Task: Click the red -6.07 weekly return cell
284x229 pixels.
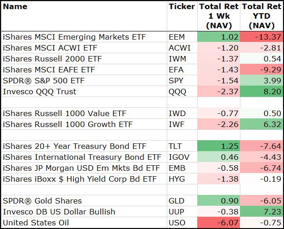Action: 219,223
